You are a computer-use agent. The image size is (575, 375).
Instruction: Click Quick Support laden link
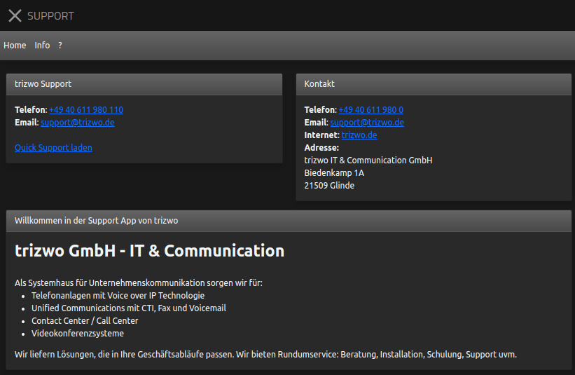(53, 147)
